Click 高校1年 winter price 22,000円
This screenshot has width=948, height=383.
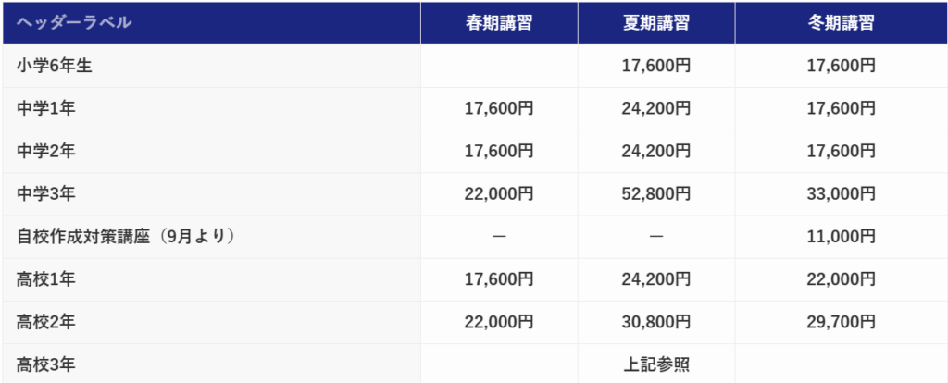(841, 279)
